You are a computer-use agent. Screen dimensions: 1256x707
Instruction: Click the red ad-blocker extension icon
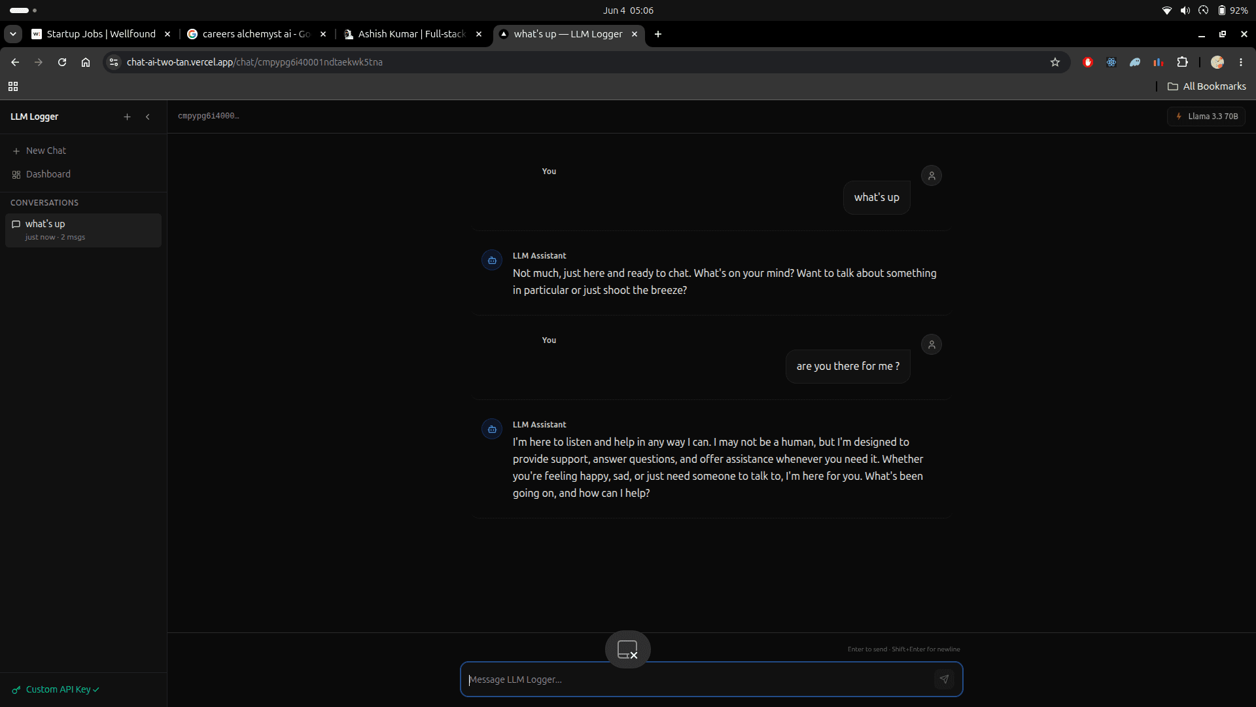point(1088,62)
